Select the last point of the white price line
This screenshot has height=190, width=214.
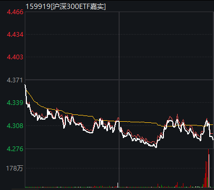(213, 139)
